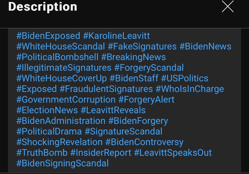Click the #KarolineLeavitt hashtag
Image resolution: width=249 pixels, height=174 pixels.
(x=117, y=36)
